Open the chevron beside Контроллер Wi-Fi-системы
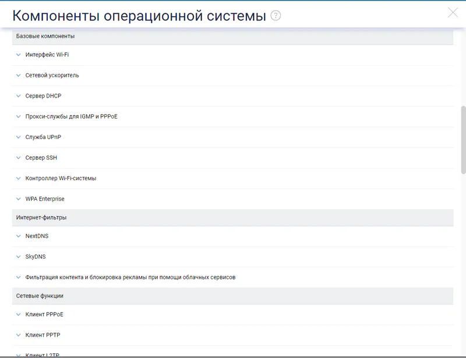 click(x=19, y=178)
